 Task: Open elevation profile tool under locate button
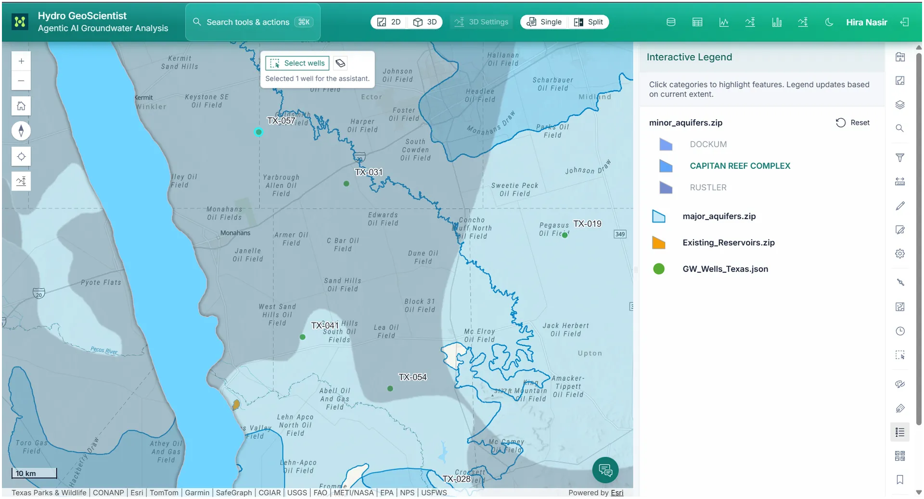coord(21,181)
